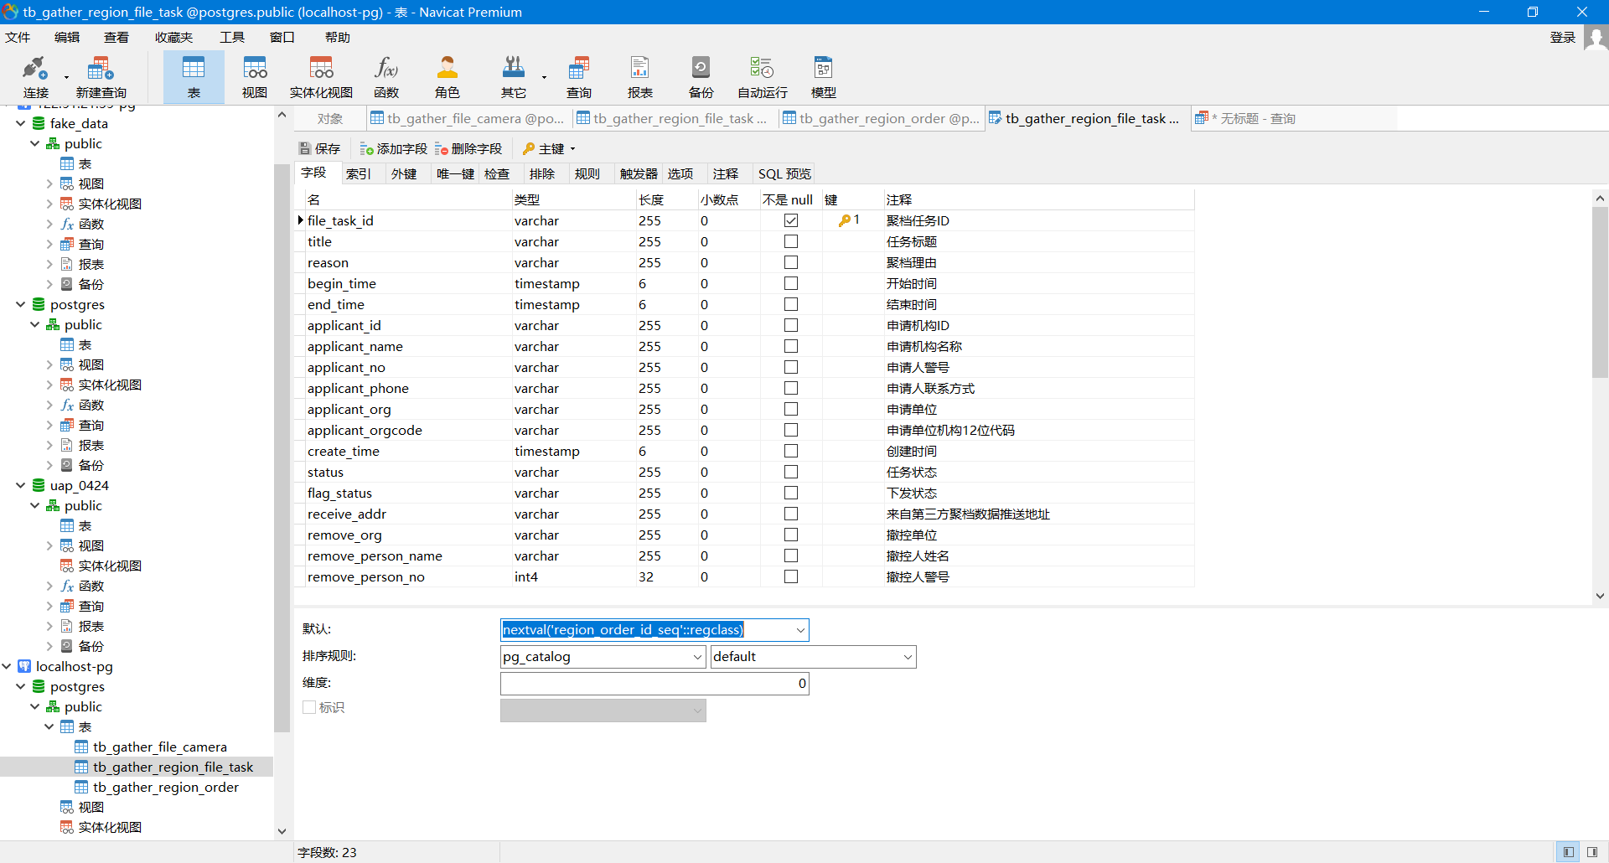
Task: Open the 备份 (Backup) toolbar icon
Action: tap(701, 75)
